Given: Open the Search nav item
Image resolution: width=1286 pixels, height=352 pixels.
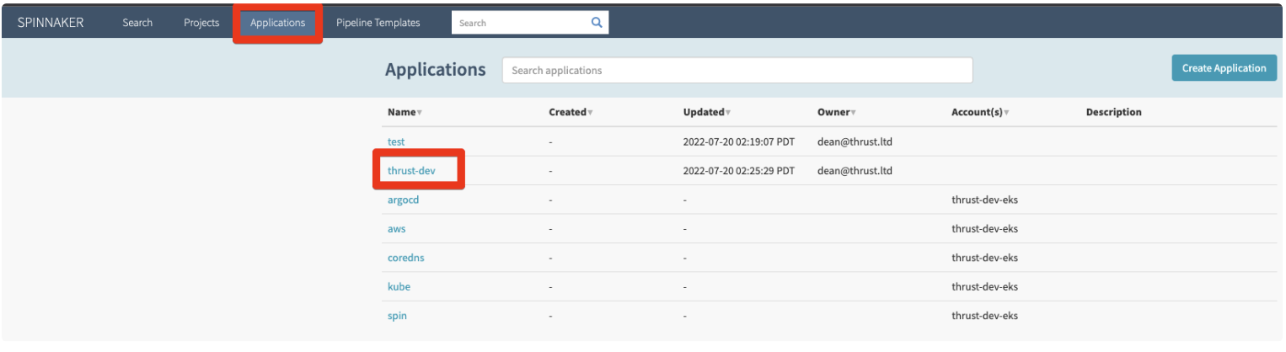Looking at the screenshot, I should (137, 23).
